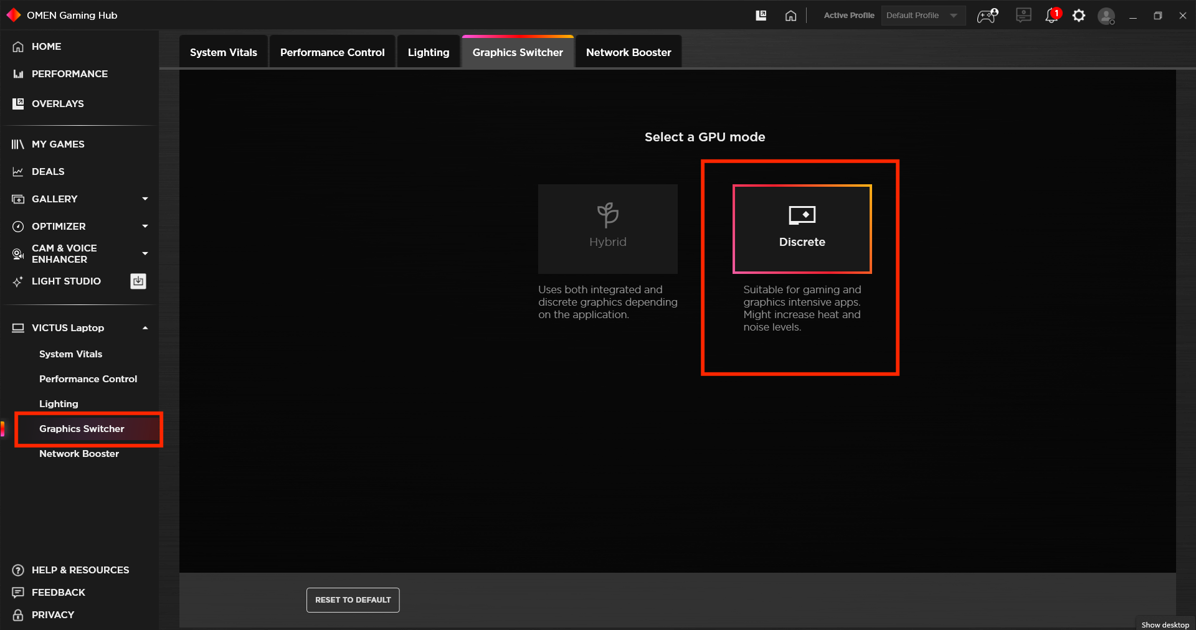
Task: Click Light Studio download icon
Action: click(x=138, y=281)
